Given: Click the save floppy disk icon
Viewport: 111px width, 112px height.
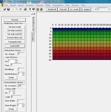Looking at the screenshot, I should coord(8,9).
